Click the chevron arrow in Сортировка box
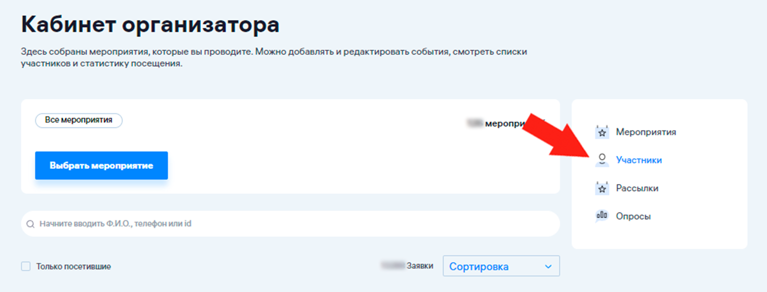 coord(548,266)
